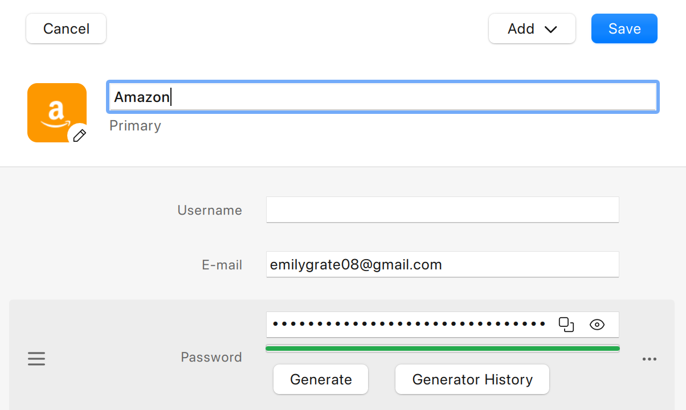Screen dimensions: 686x410
Task: Click the E-mail field with emilygrate08@gmail.com
Action: [x=443, y=264]
